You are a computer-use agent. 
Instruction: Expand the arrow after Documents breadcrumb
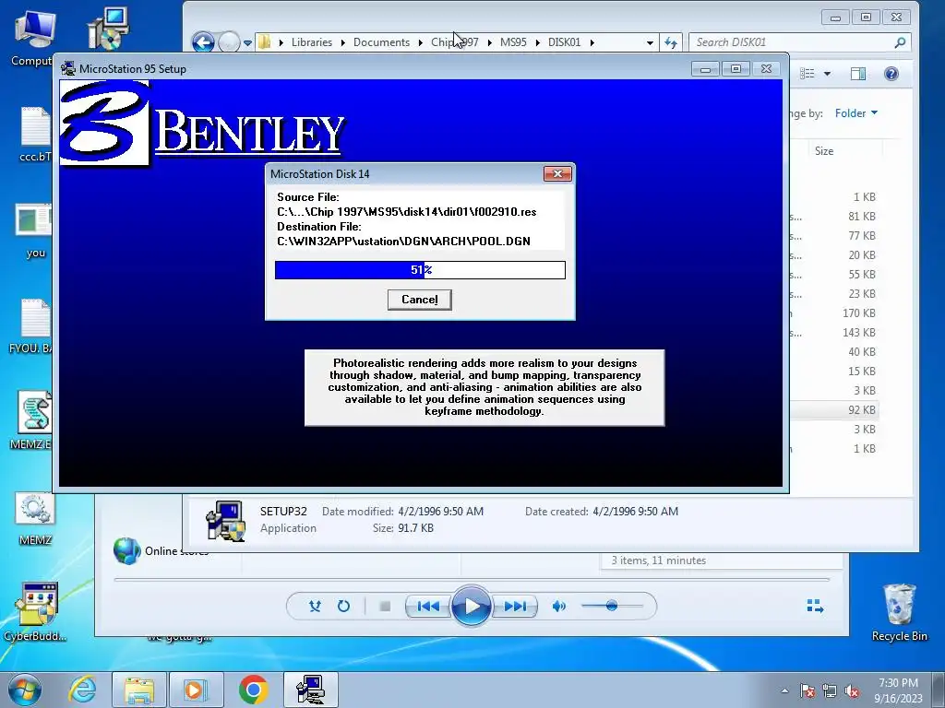click(420, 42)
